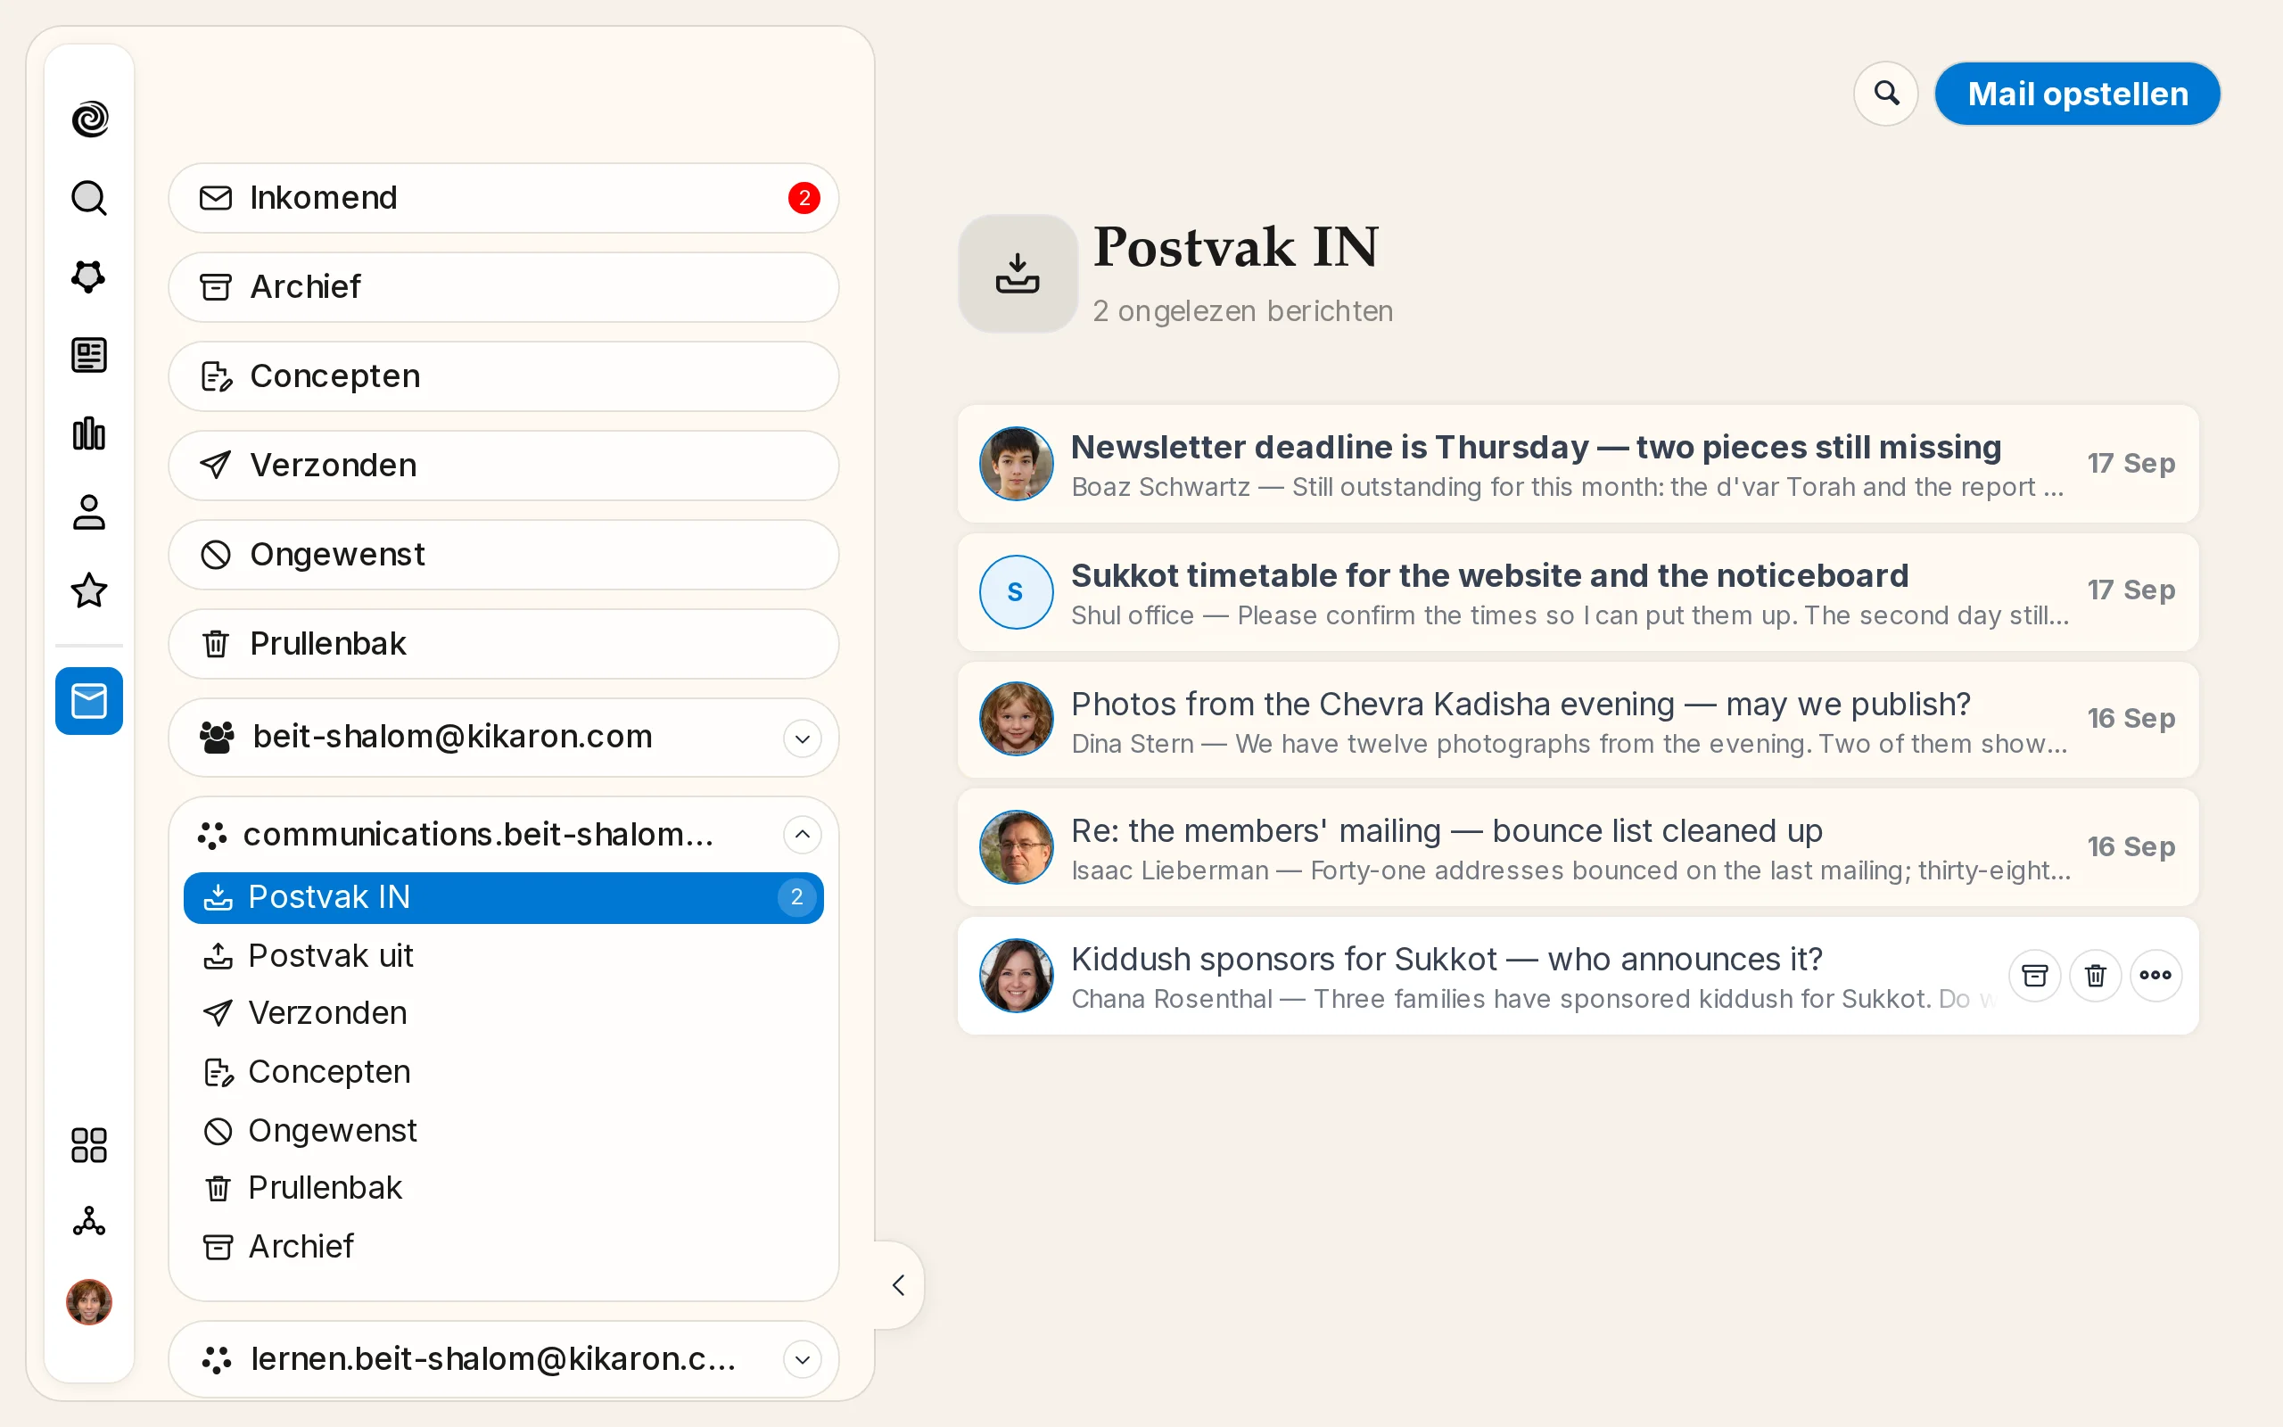Open the user profile avatar
Viewport: 2283px width, 1427px height.
(x=89, y=1301)
